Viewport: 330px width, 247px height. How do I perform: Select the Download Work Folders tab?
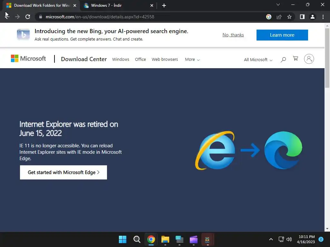pyautogui.click(x=41, y=5)
